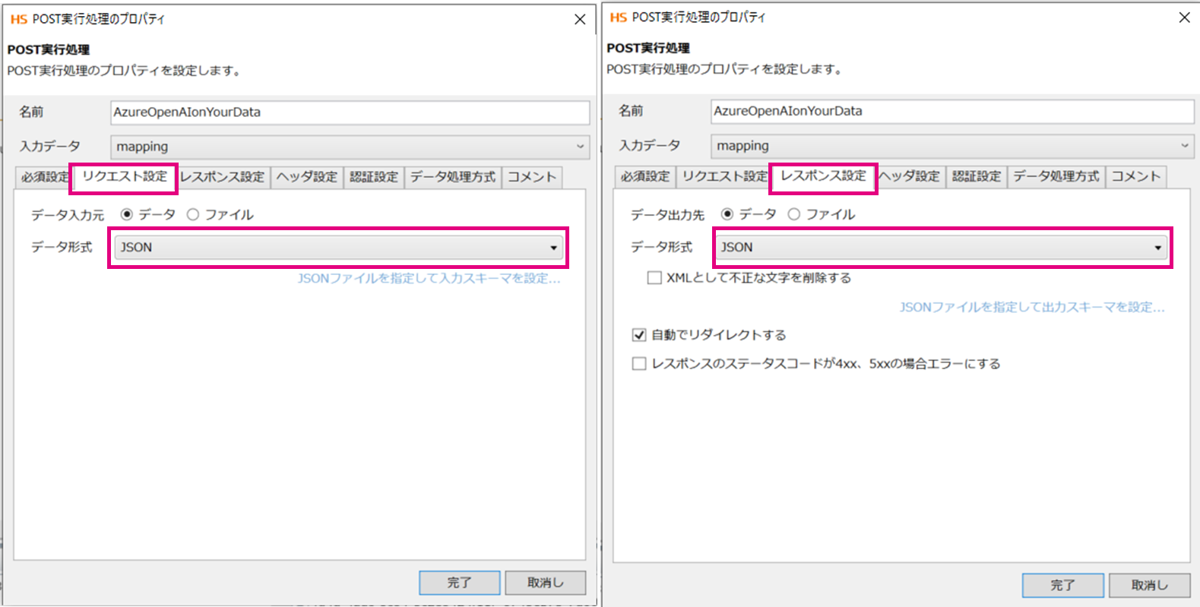Uncheck 自動でリダイレクトする checkbox

tap(639, 335)
